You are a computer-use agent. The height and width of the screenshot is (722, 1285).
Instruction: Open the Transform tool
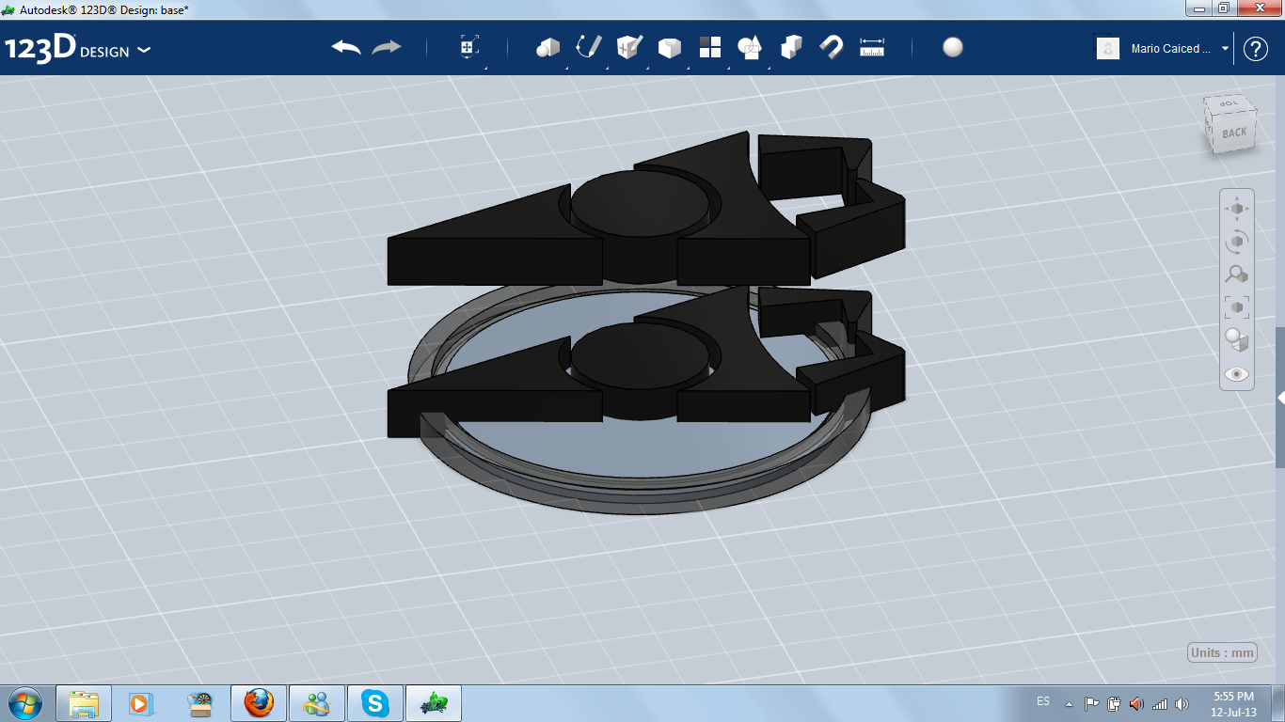point(469,47)
